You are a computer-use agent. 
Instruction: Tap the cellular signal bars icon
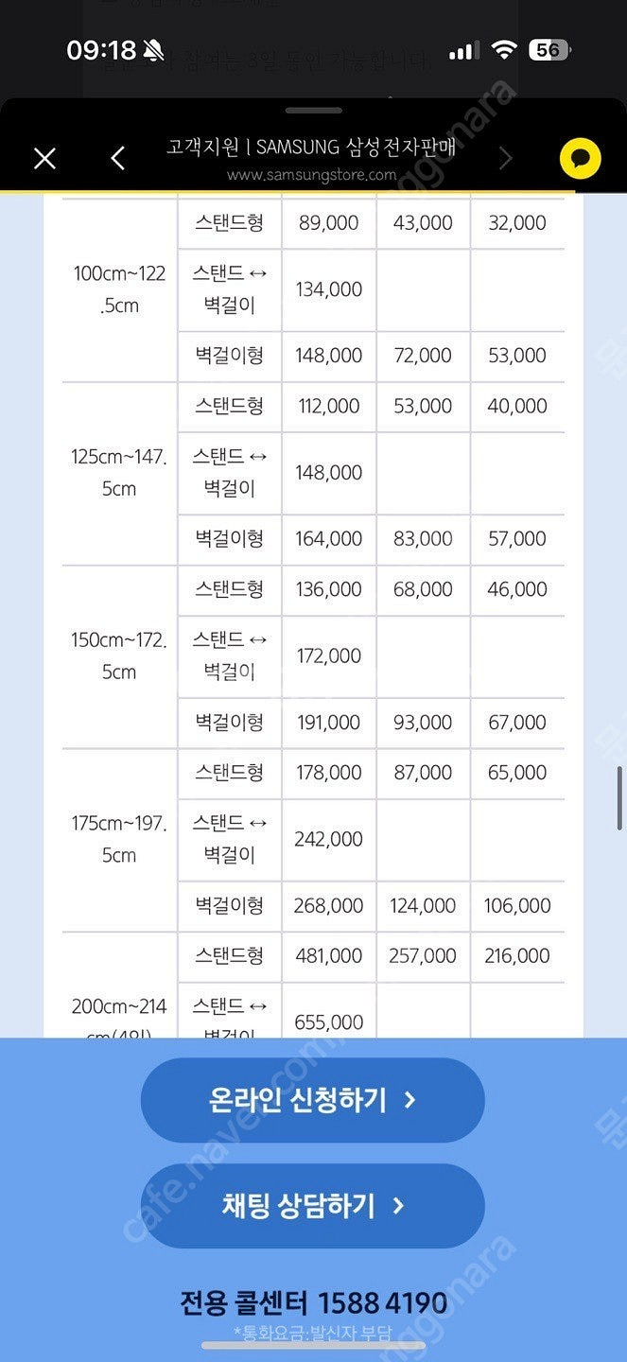click(463, 51)
